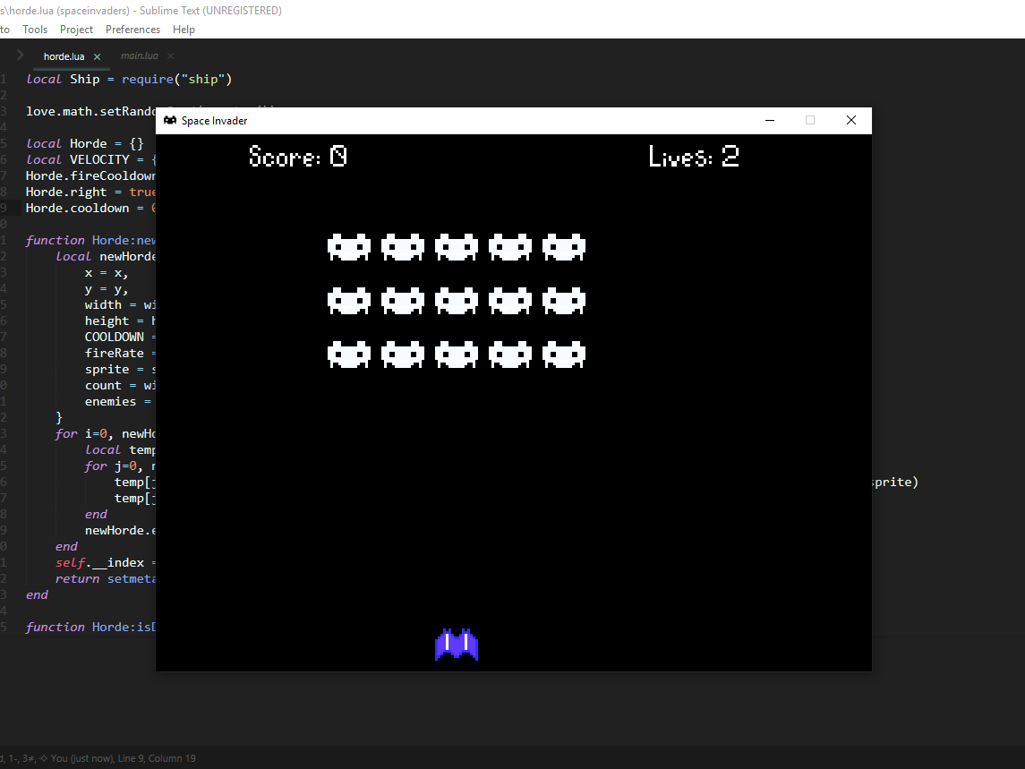Viewport: 1025px width, 769px height.
Task: Click the tab scroll arrow beside horde.lua
Action: [x=21, y=56]
